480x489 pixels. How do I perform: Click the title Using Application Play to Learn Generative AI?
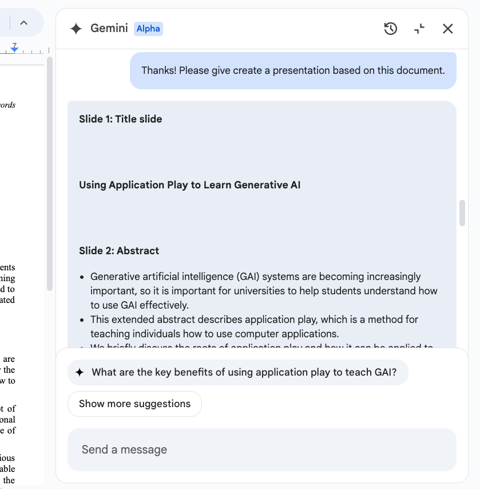point(189,185)
